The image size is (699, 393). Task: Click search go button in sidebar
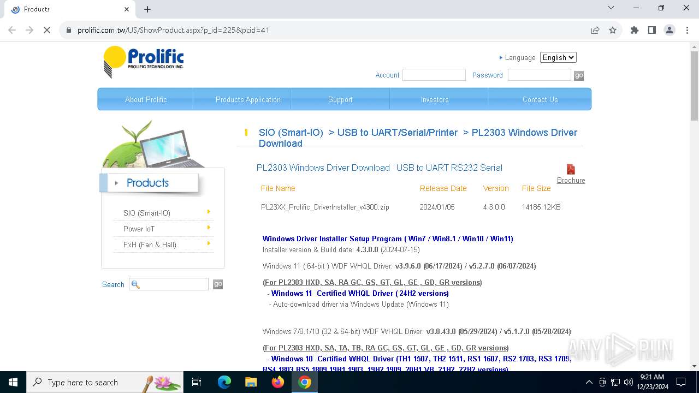(x=218, y=284)
